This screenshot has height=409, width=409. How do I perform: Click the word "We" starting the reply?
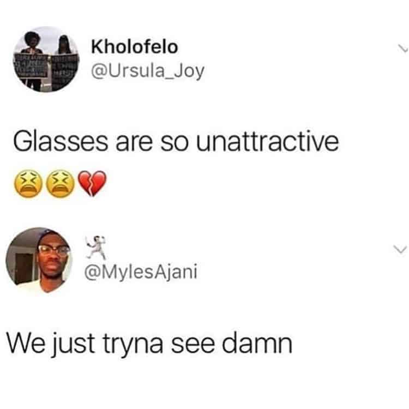point(26,342)
